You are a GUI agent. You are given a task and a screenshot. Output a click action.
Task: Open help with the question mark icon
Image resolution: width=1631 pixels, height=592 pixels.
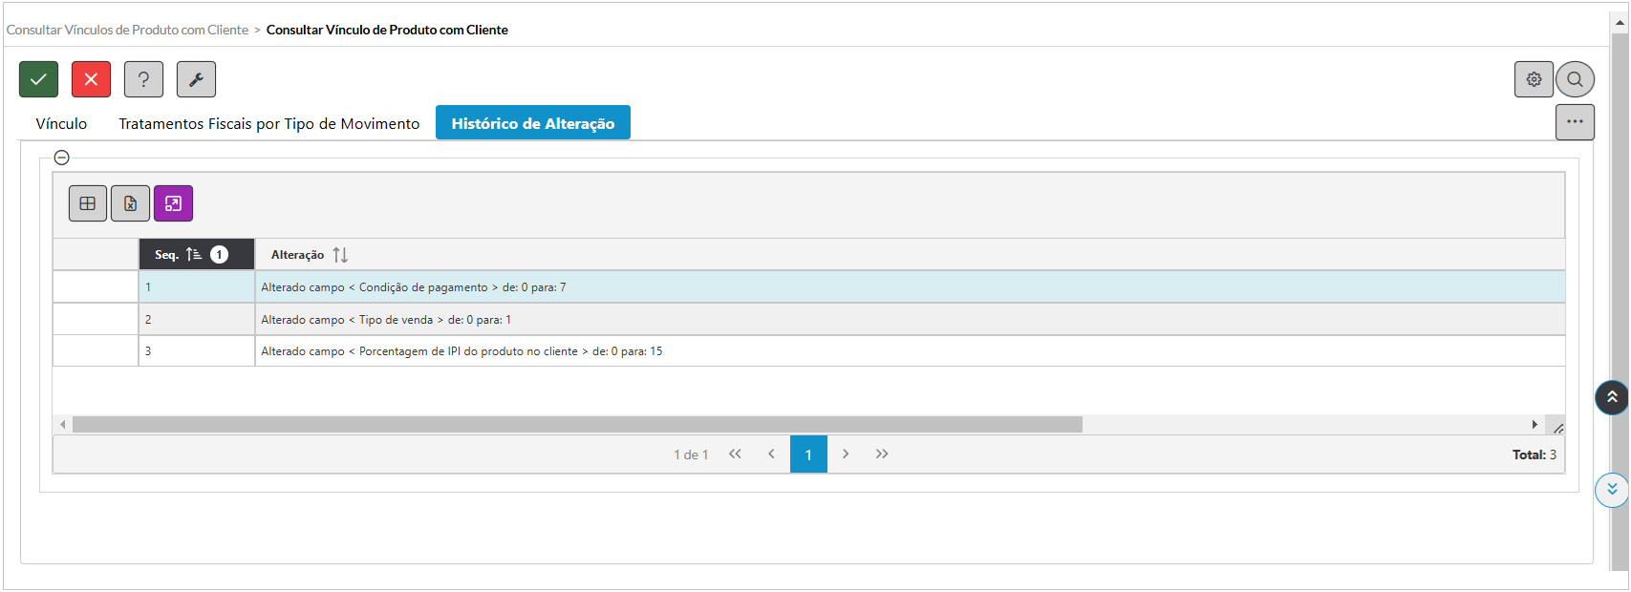pos(143,79)
